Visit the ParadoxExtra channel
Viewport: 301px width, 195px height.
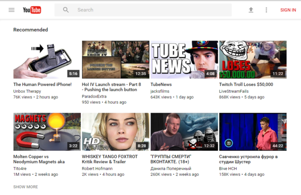click(x=94, y=96)
